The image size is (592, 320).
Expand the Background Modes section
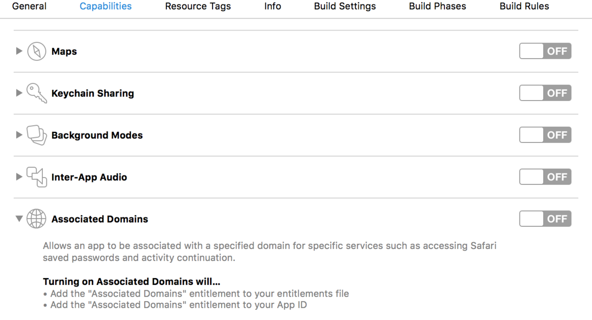[19, 135]
